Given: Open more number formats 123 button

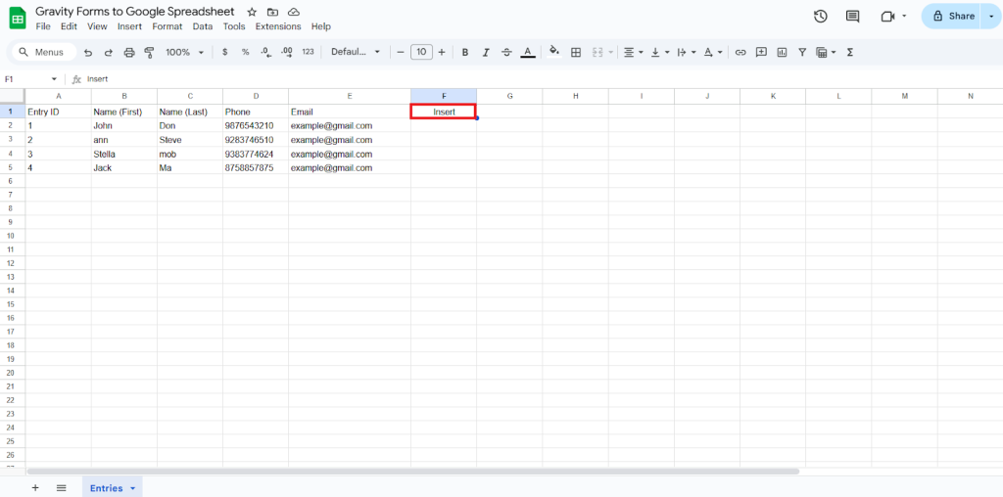Looking at the screenshot, I should click(x=308, y=53).
